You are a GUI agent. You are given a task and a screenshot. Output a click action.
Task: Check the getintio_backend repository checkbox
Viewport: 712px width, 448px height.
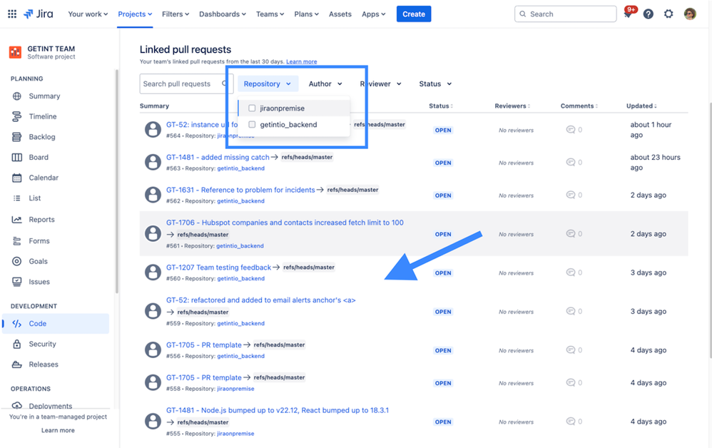252,124
